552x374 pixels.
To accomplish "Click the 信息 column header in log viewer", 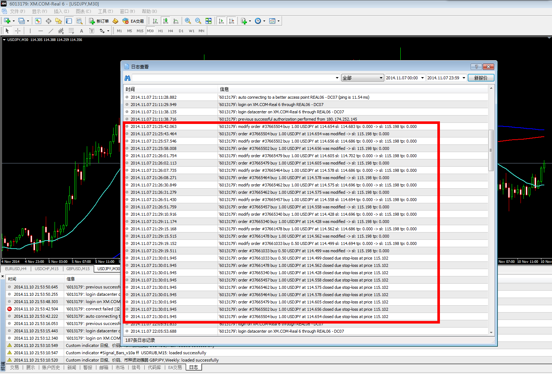I will [353, 89].
